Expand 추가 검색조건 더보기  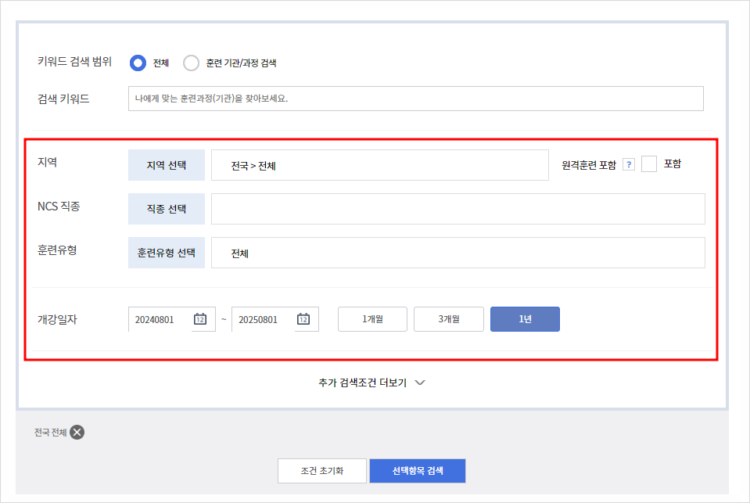coord(371,383)
